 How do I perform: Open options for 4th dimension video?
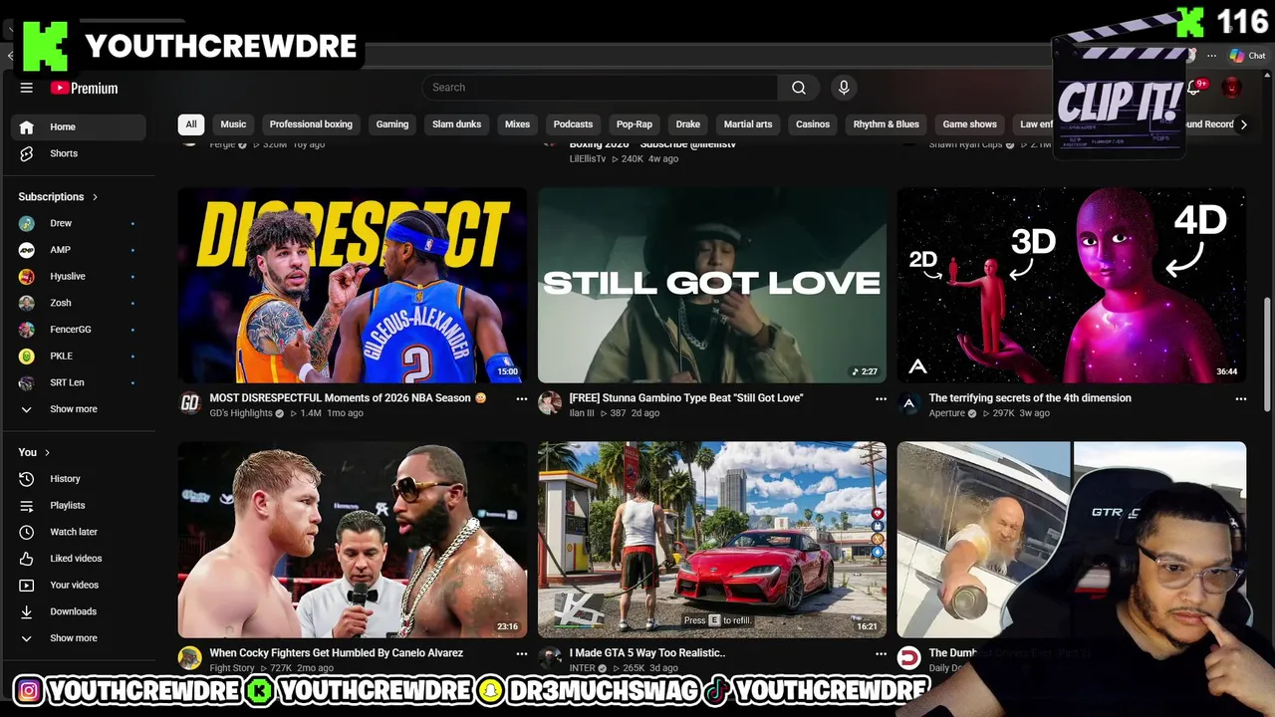[1240, 398]
